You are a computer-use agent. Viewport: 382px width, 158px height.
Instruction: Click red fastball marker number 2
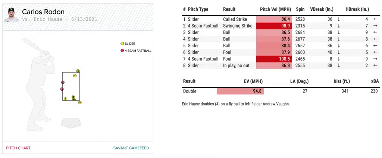(x=63, y=82)
